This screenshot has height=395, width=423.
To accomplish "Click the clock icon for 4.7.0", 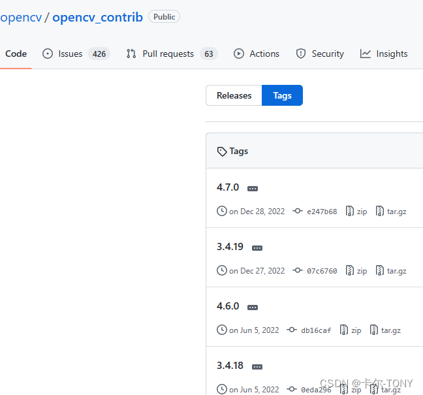I will tap(222, 211).
